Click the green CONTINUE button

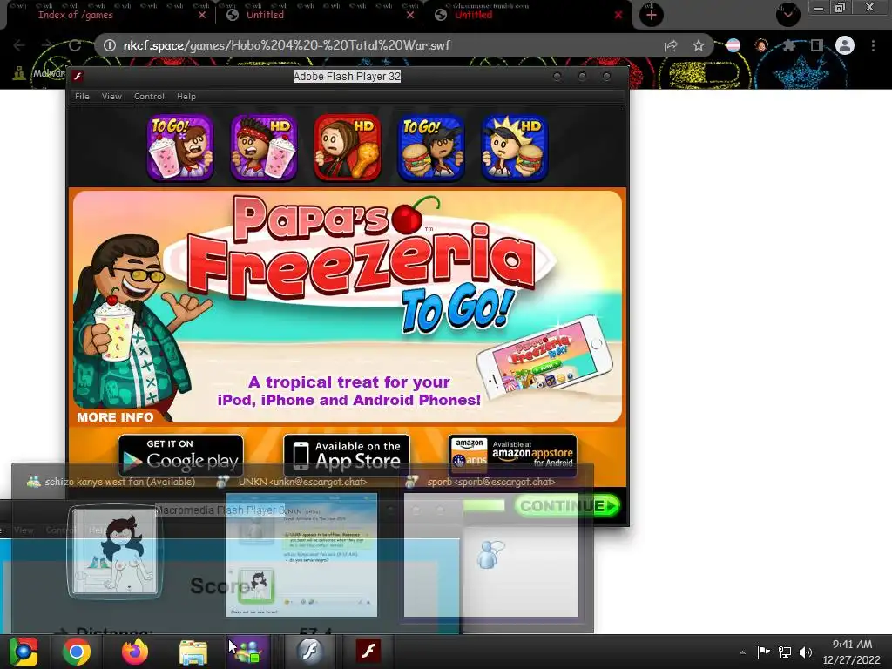click(x=566, y=506)
